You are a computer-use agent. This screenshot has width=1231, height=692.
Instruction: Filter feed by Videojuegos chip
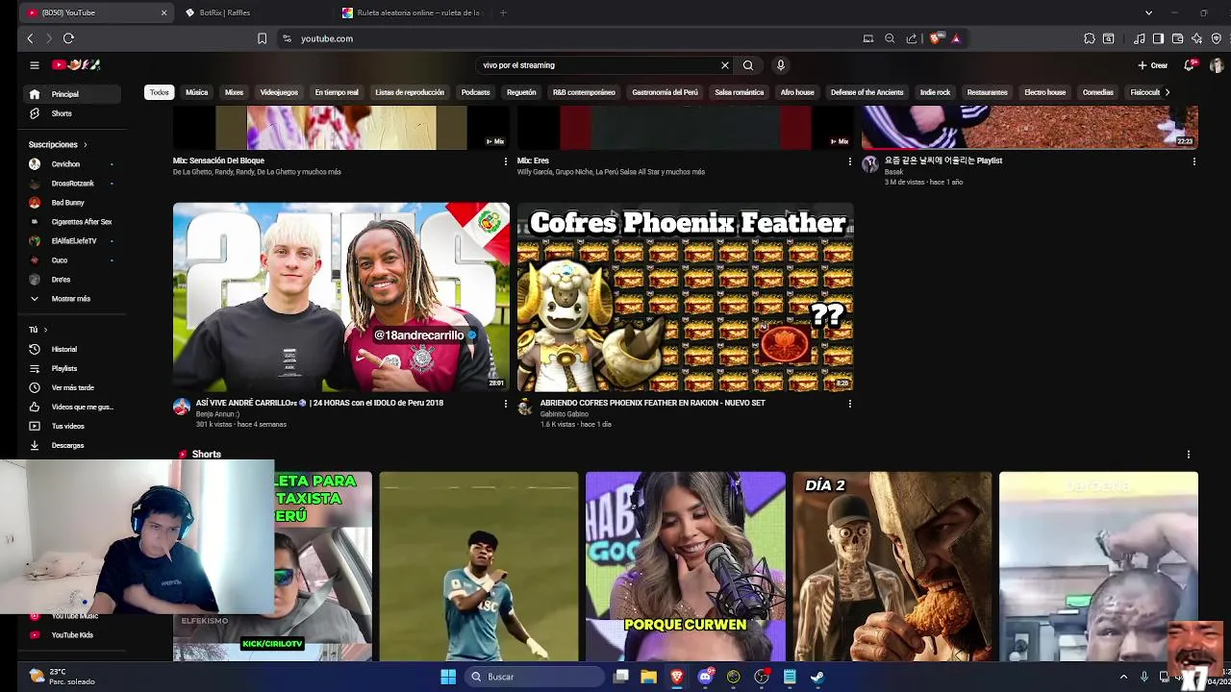coord(279,92)
